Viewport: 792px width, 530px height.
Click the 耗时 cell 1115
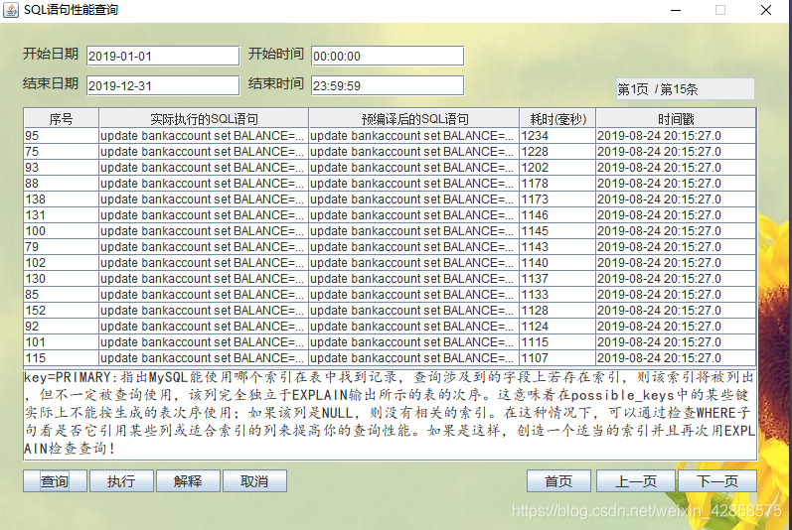(557, 341)
